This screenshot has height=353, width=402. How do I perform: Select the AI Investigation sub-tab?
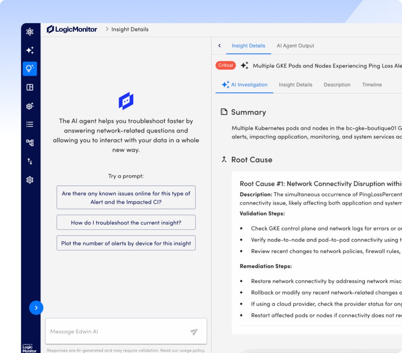244,85
